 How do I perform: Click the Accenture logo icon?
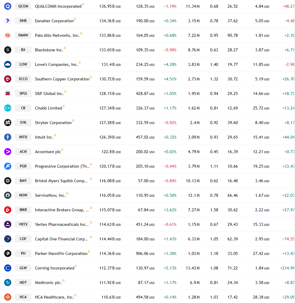[8, 152]
